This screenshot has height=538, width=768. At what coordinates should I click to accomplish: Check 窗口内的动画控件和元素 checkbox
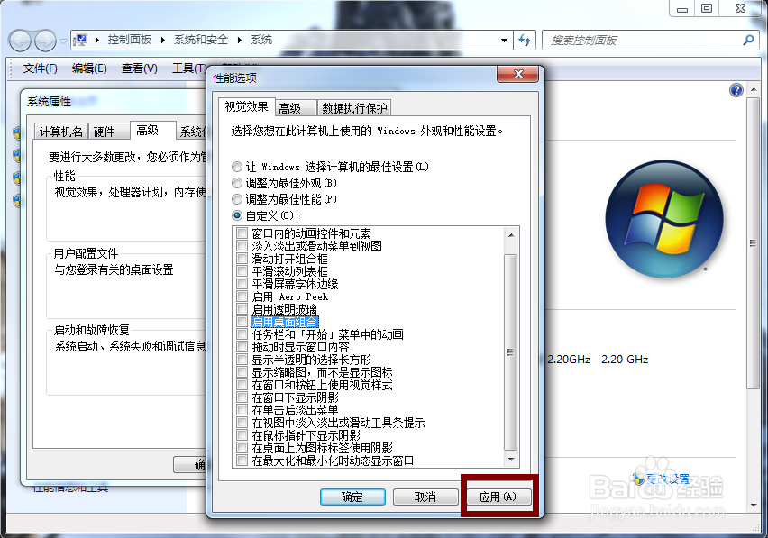point(242,233)
